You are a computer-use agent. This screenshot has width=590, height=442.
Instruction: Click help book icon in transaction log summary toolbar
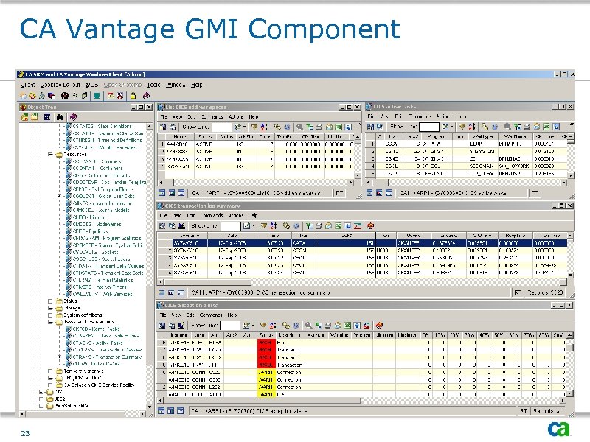point(370,226)
